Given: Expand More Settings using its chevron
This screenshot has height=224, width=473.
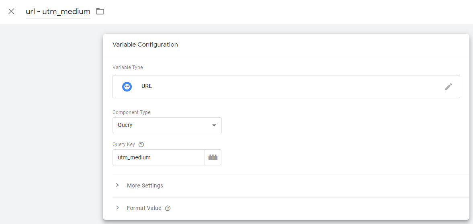Looking at the screenshot, I should (117, 185).
